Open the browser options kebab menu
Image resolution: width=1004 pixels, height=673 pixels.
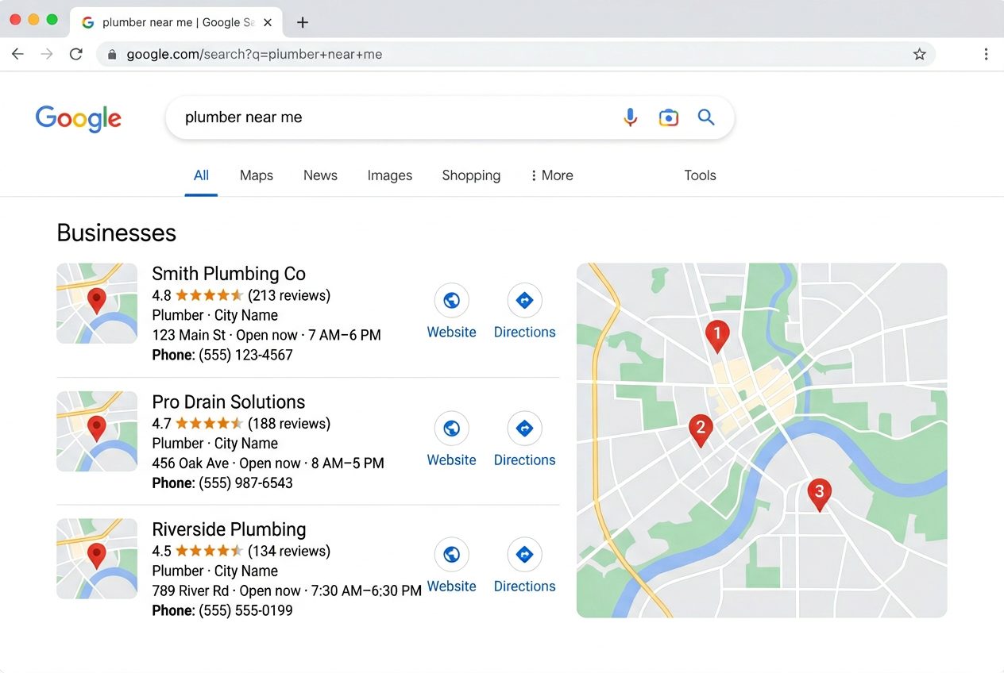(x=986, y=54)
